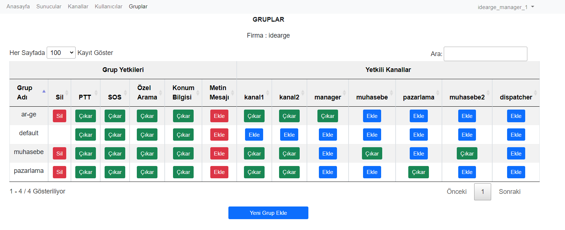This screenshot has height=230, width=565.
Task: Select the Gruplar navigation item
Action: click(138, 7)
